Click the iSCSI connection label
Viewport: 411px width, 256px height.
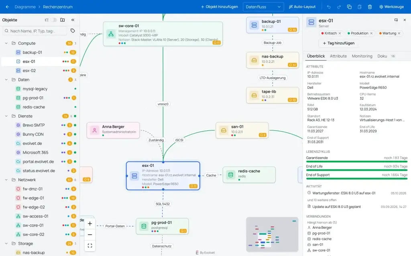[179, 140]
